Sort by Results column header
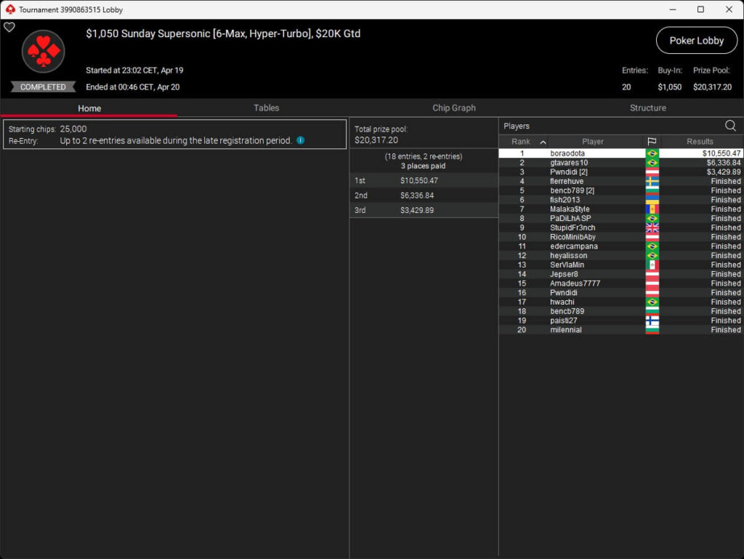Viewport: 744px width, 559px height. 700,142
